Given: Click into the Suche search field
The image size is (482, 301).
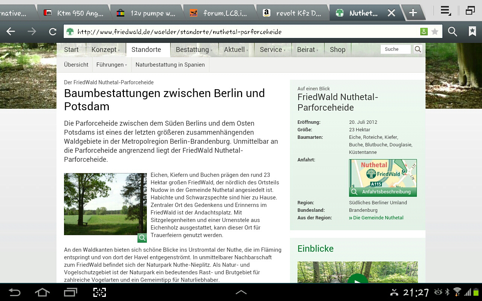Looking at the screenshot, I should coord(395,49).
